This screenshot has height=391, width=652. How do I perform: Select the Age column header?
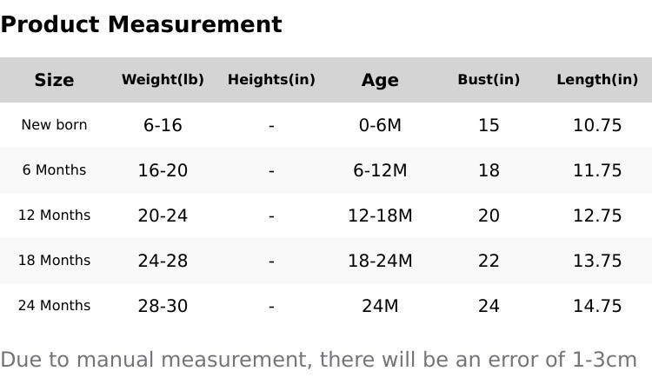click(380, 80)
